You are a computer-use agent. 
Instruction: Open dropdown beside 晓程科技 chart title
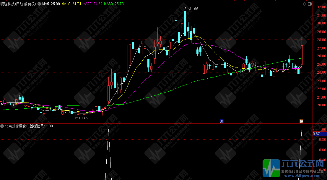click(x=40, y=4)
